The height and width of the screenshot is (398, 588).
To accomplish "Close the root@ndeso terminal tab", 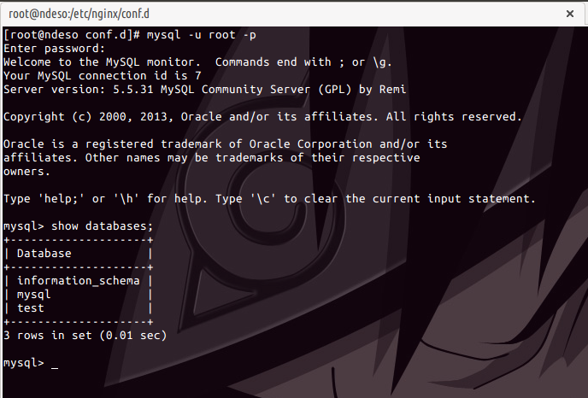I will click(x=570, y=13).
